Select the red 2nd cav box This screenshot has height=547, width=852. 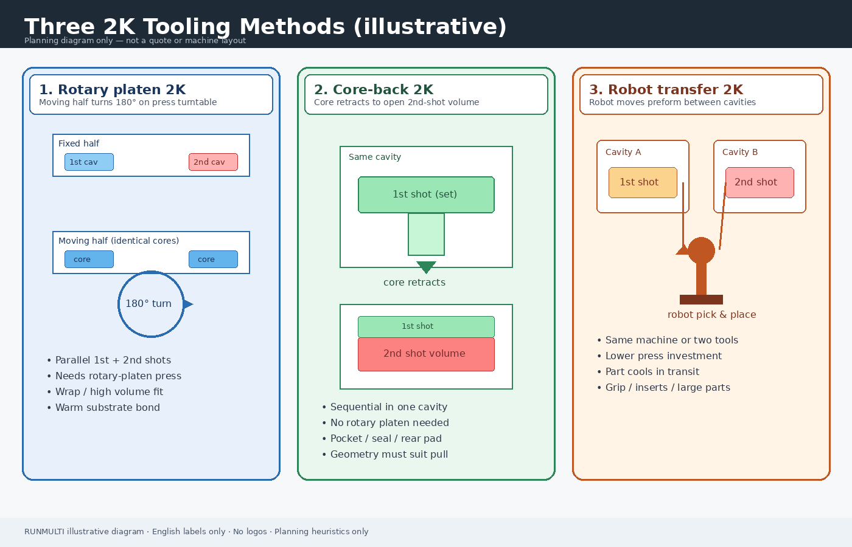pyautogui.click(x=213, y=162)
